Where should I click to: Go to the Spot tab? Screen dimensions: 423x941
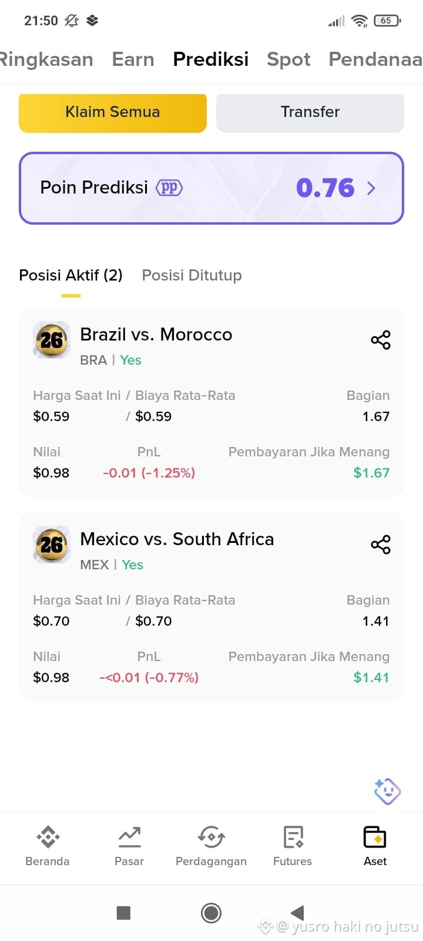click(x=288, y=59)
